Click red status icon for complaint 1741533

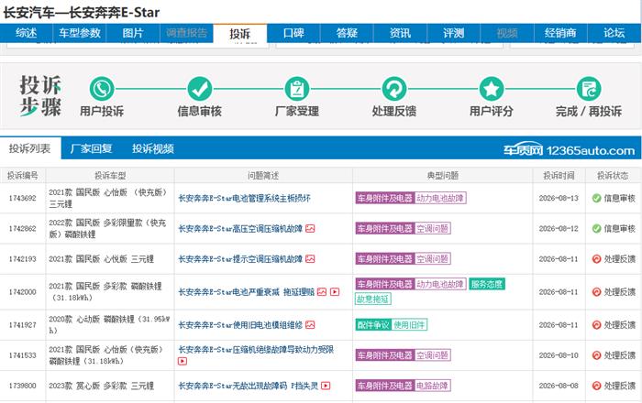[596, 355]
